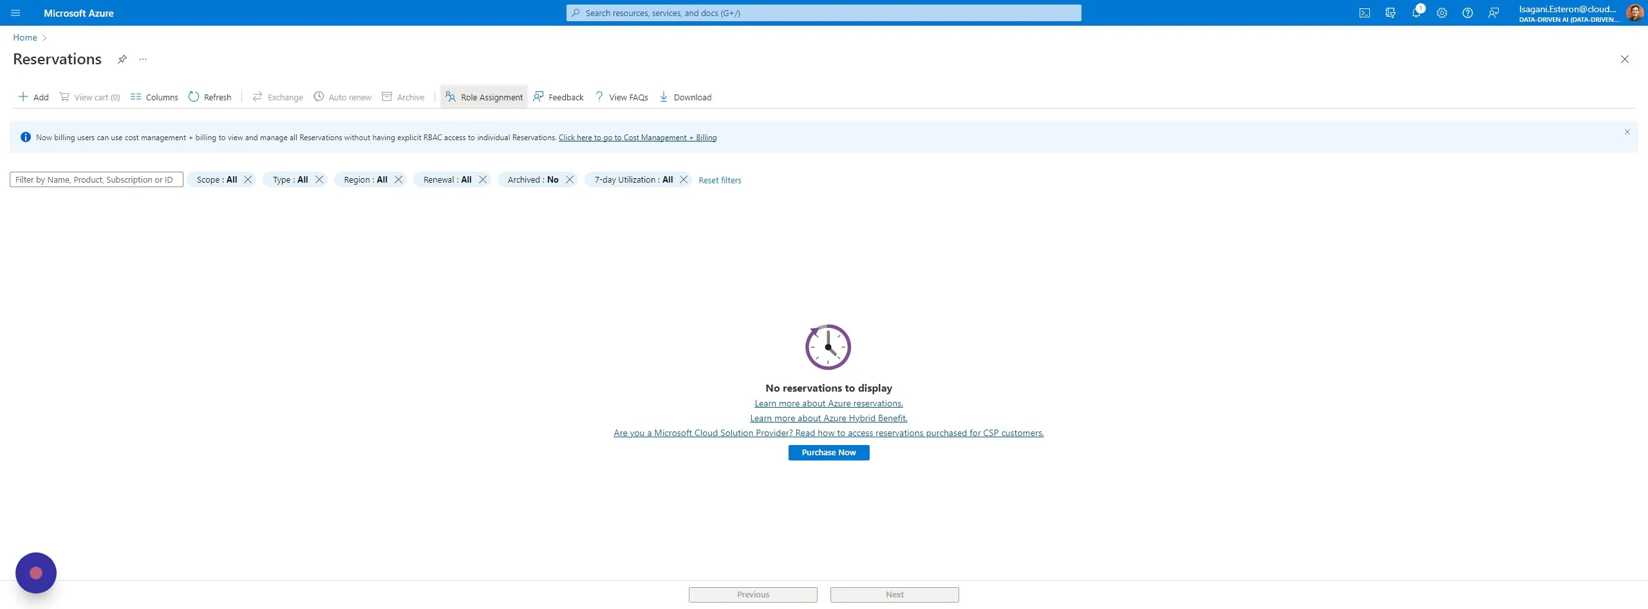Image resolution: width=1648 pixels, height=609 pixels.
Task: Dismiss the billing info banner
Action: tap(1627, 132)
